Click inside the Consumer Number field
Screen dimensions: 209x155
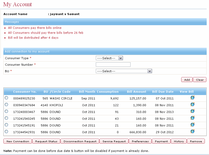coord(113,64)
